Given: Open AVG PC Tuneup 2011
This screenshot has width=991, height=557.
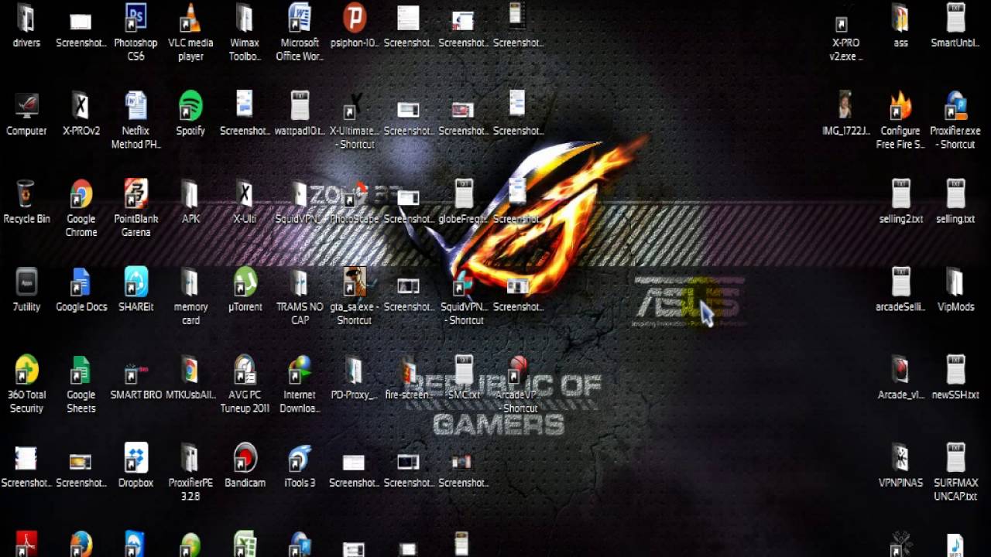Looking at the screenshot, I should click(x=245, y=370).
